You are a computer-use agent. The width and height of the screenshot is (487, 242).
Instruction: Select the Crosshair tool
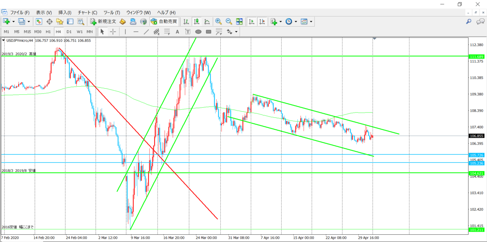pos(113,32)
